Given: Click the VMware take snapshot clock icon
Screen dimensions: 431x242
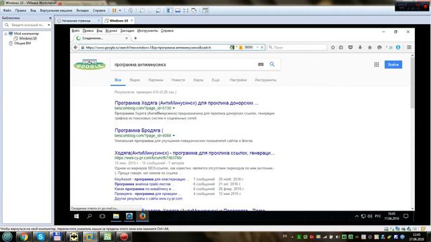Looking at the screenshot, I should click(x=142, y=11).
